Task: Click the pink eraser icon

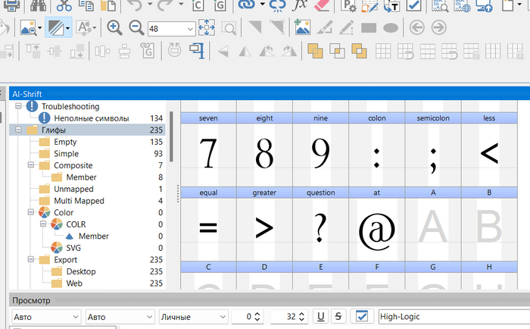Action: point(322,5)
